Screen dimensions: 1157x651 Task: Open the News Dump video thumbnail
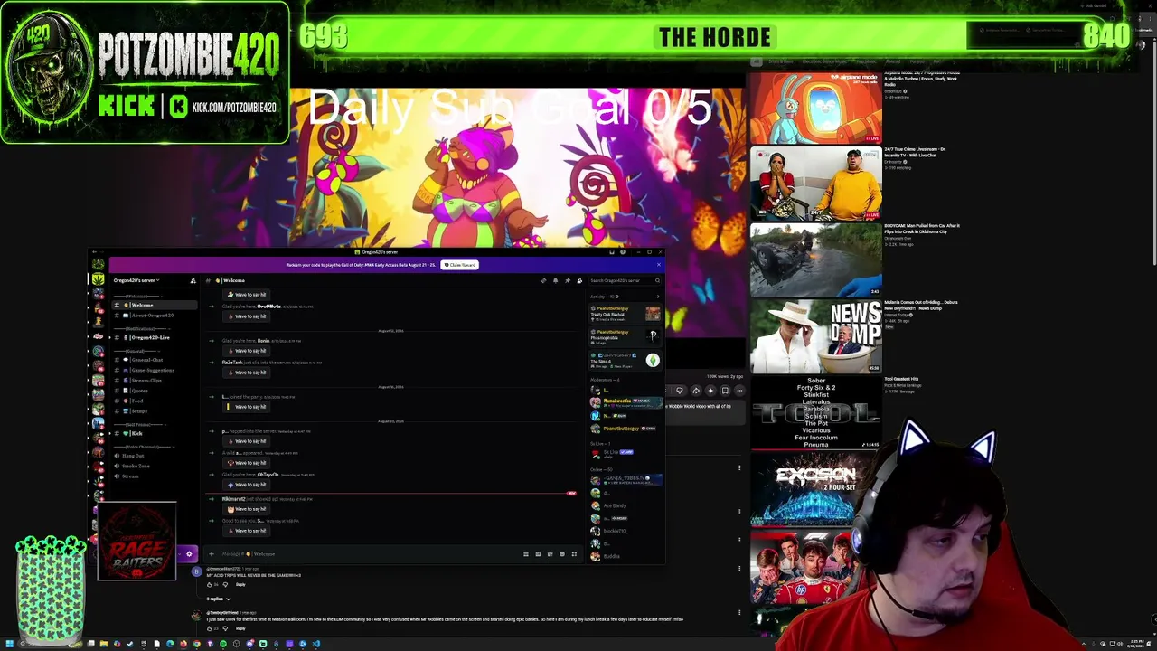pyautogui.click(x=816, y=336)
